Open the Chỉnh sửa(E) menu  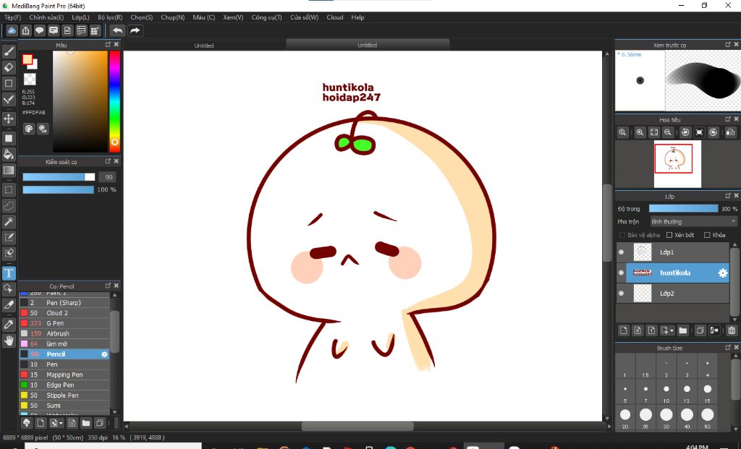[x=46, y=17]
